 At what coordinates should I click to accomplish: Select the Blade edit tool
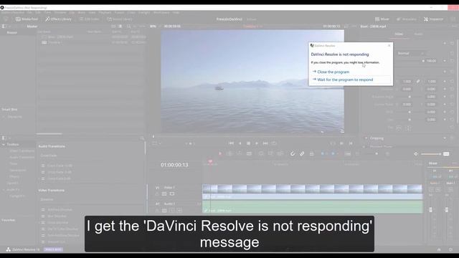pos(249,153)
